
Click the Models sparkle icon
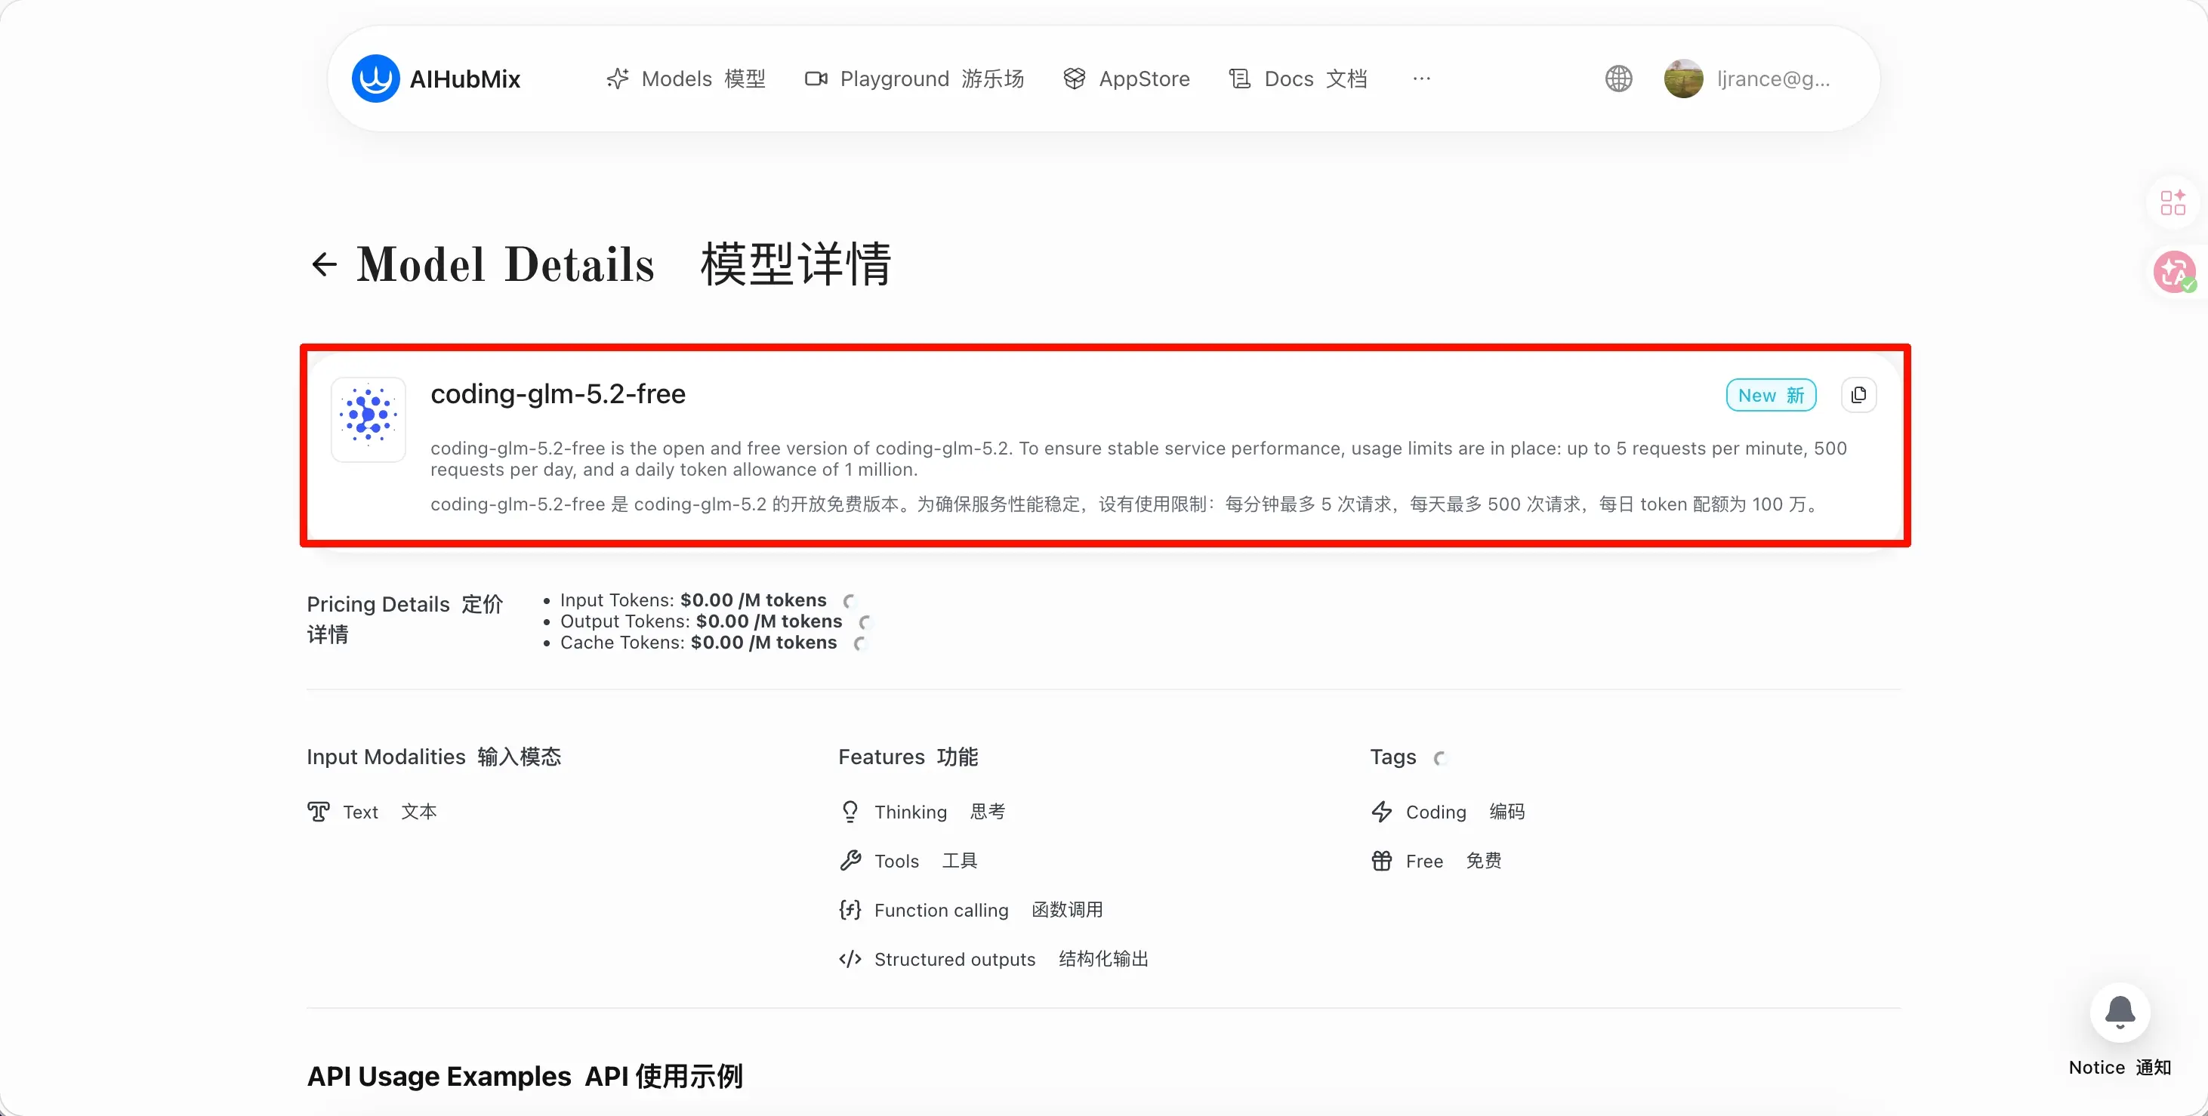(x=617, y=79)
